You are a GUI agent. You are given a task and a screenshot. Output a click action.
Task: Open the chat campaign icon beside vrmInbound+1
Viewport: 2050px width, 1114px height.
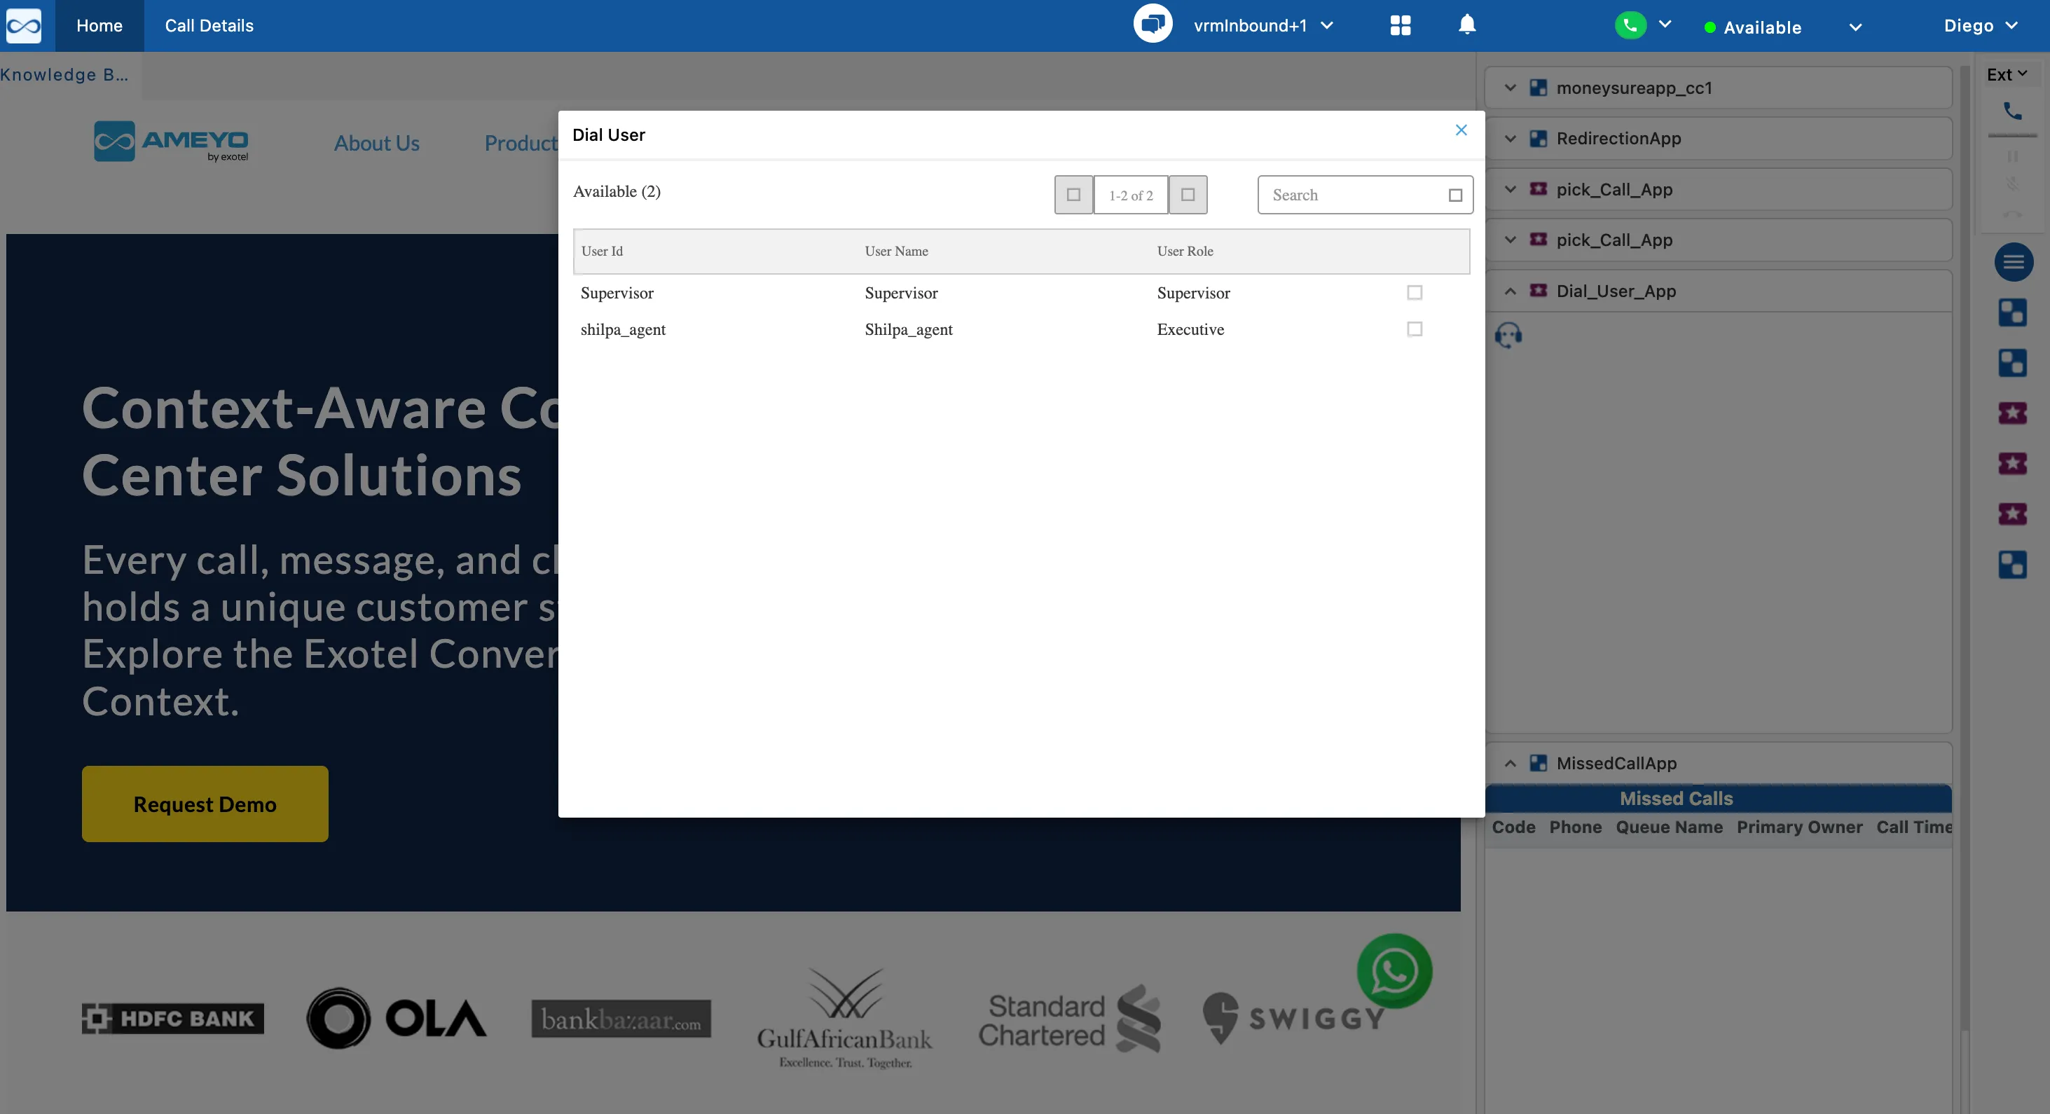(x=1153, y=25)
